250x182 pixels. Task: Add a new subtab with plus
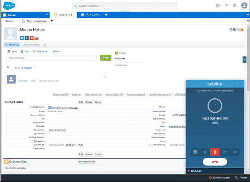coord(52,21)
